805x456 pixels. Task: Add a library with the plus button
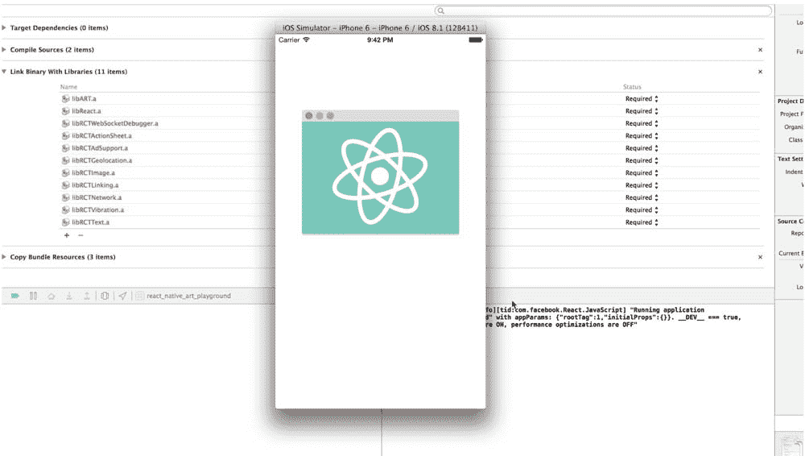(x=67, y=235)
